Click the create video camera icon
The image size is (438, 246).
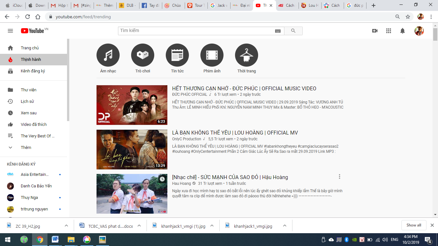375,31
